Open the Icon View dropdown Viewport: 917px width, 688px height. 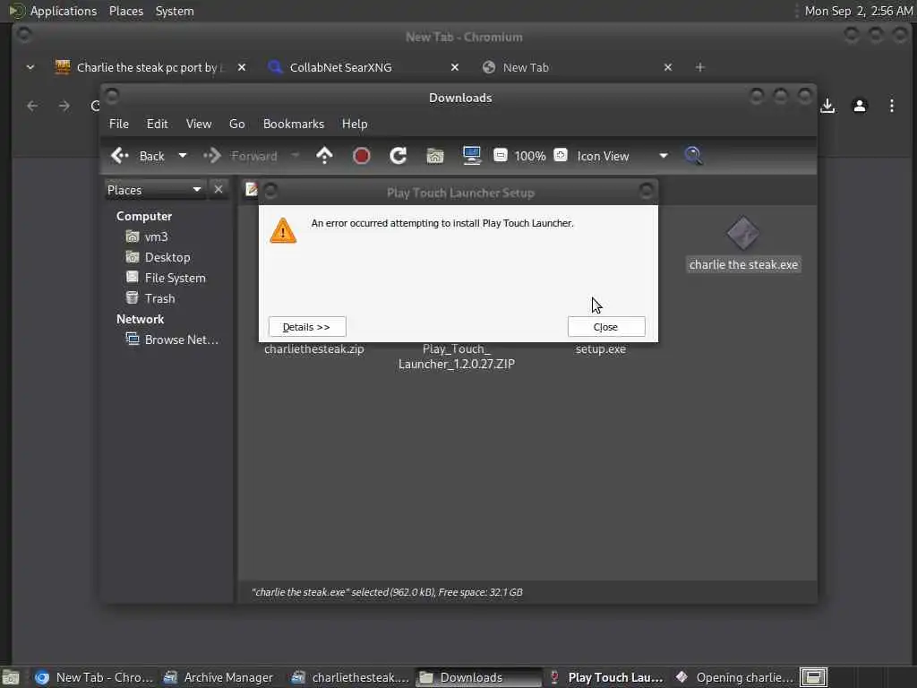tap(622, 156)
